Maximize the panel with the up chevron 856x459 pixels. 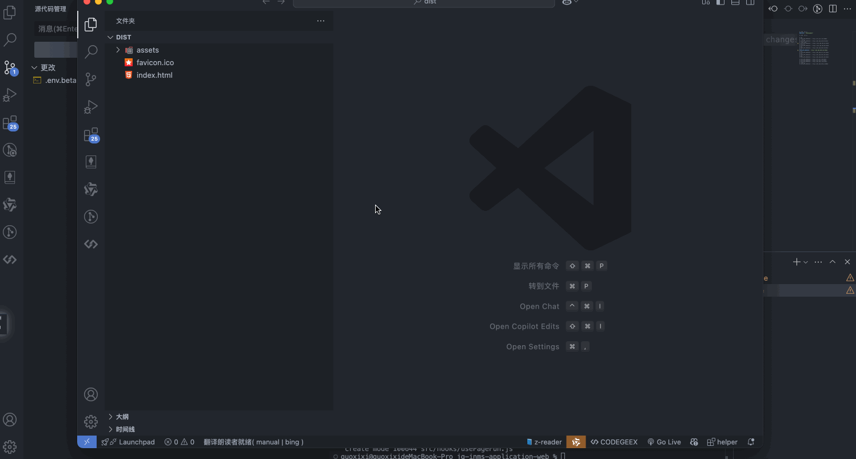(x=833, y=262)
